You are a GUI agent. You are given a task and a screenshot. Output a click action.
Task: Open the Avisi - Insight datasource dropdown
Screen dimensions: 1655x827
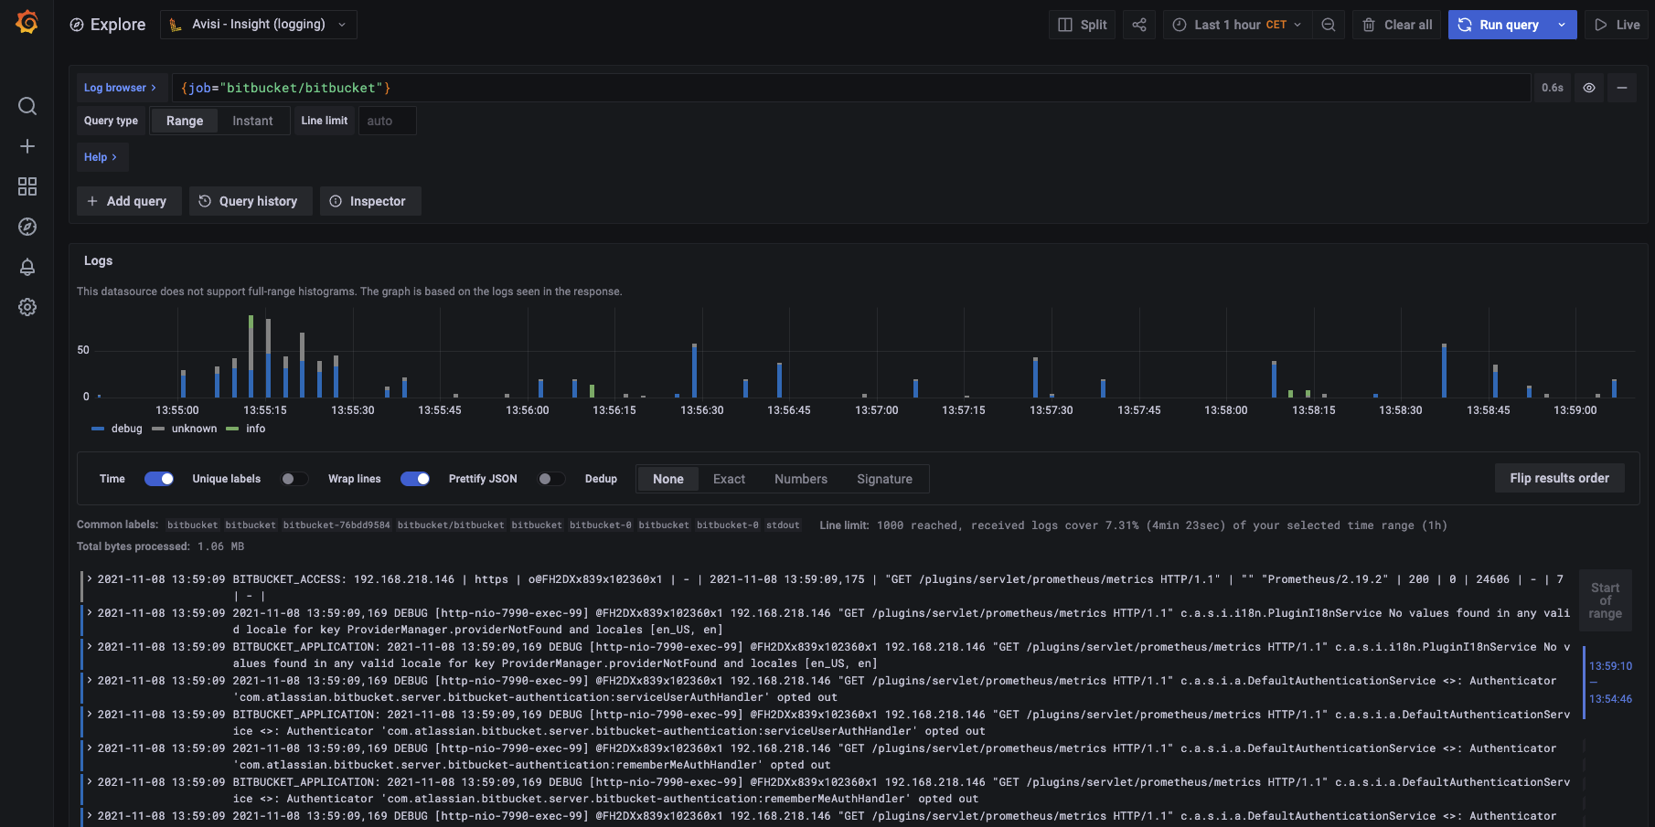pos(259,25)
